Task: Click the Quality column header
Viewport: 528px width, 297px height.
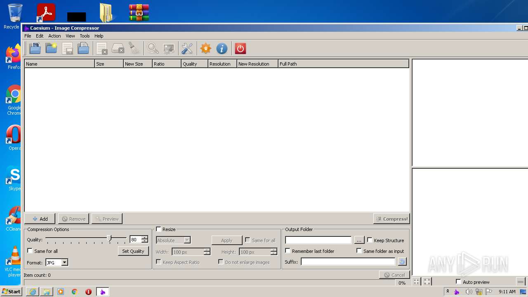Action: click(x=194, y=64)
